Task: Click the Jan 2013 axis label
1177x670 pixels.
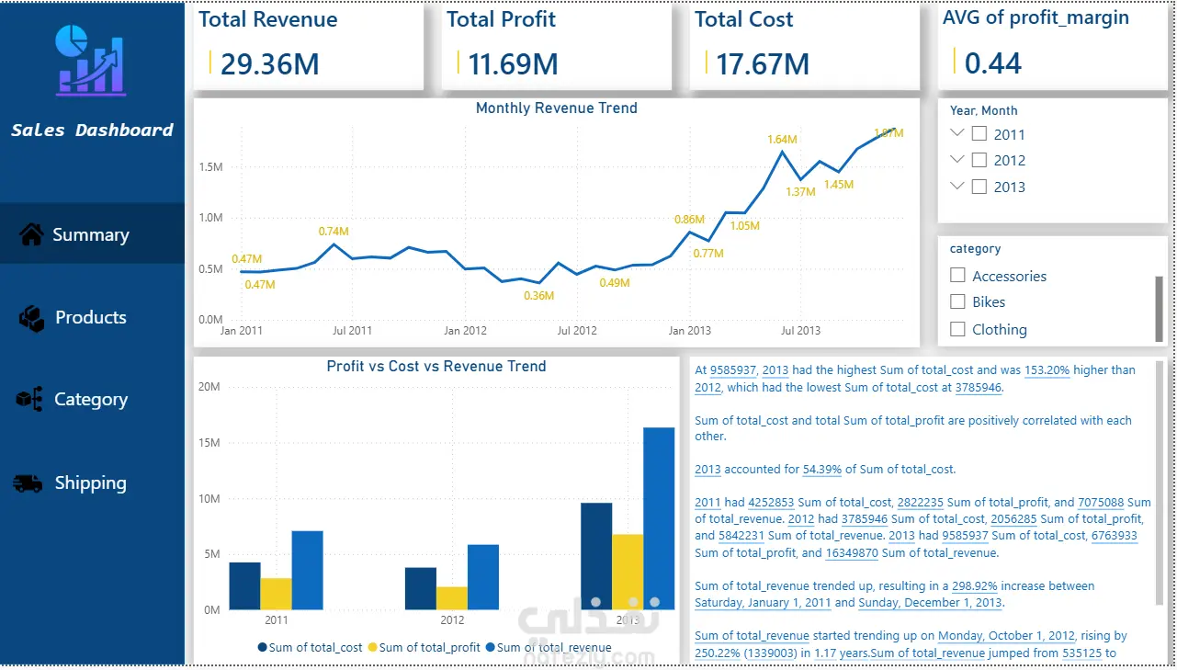Action: [689, 330]
